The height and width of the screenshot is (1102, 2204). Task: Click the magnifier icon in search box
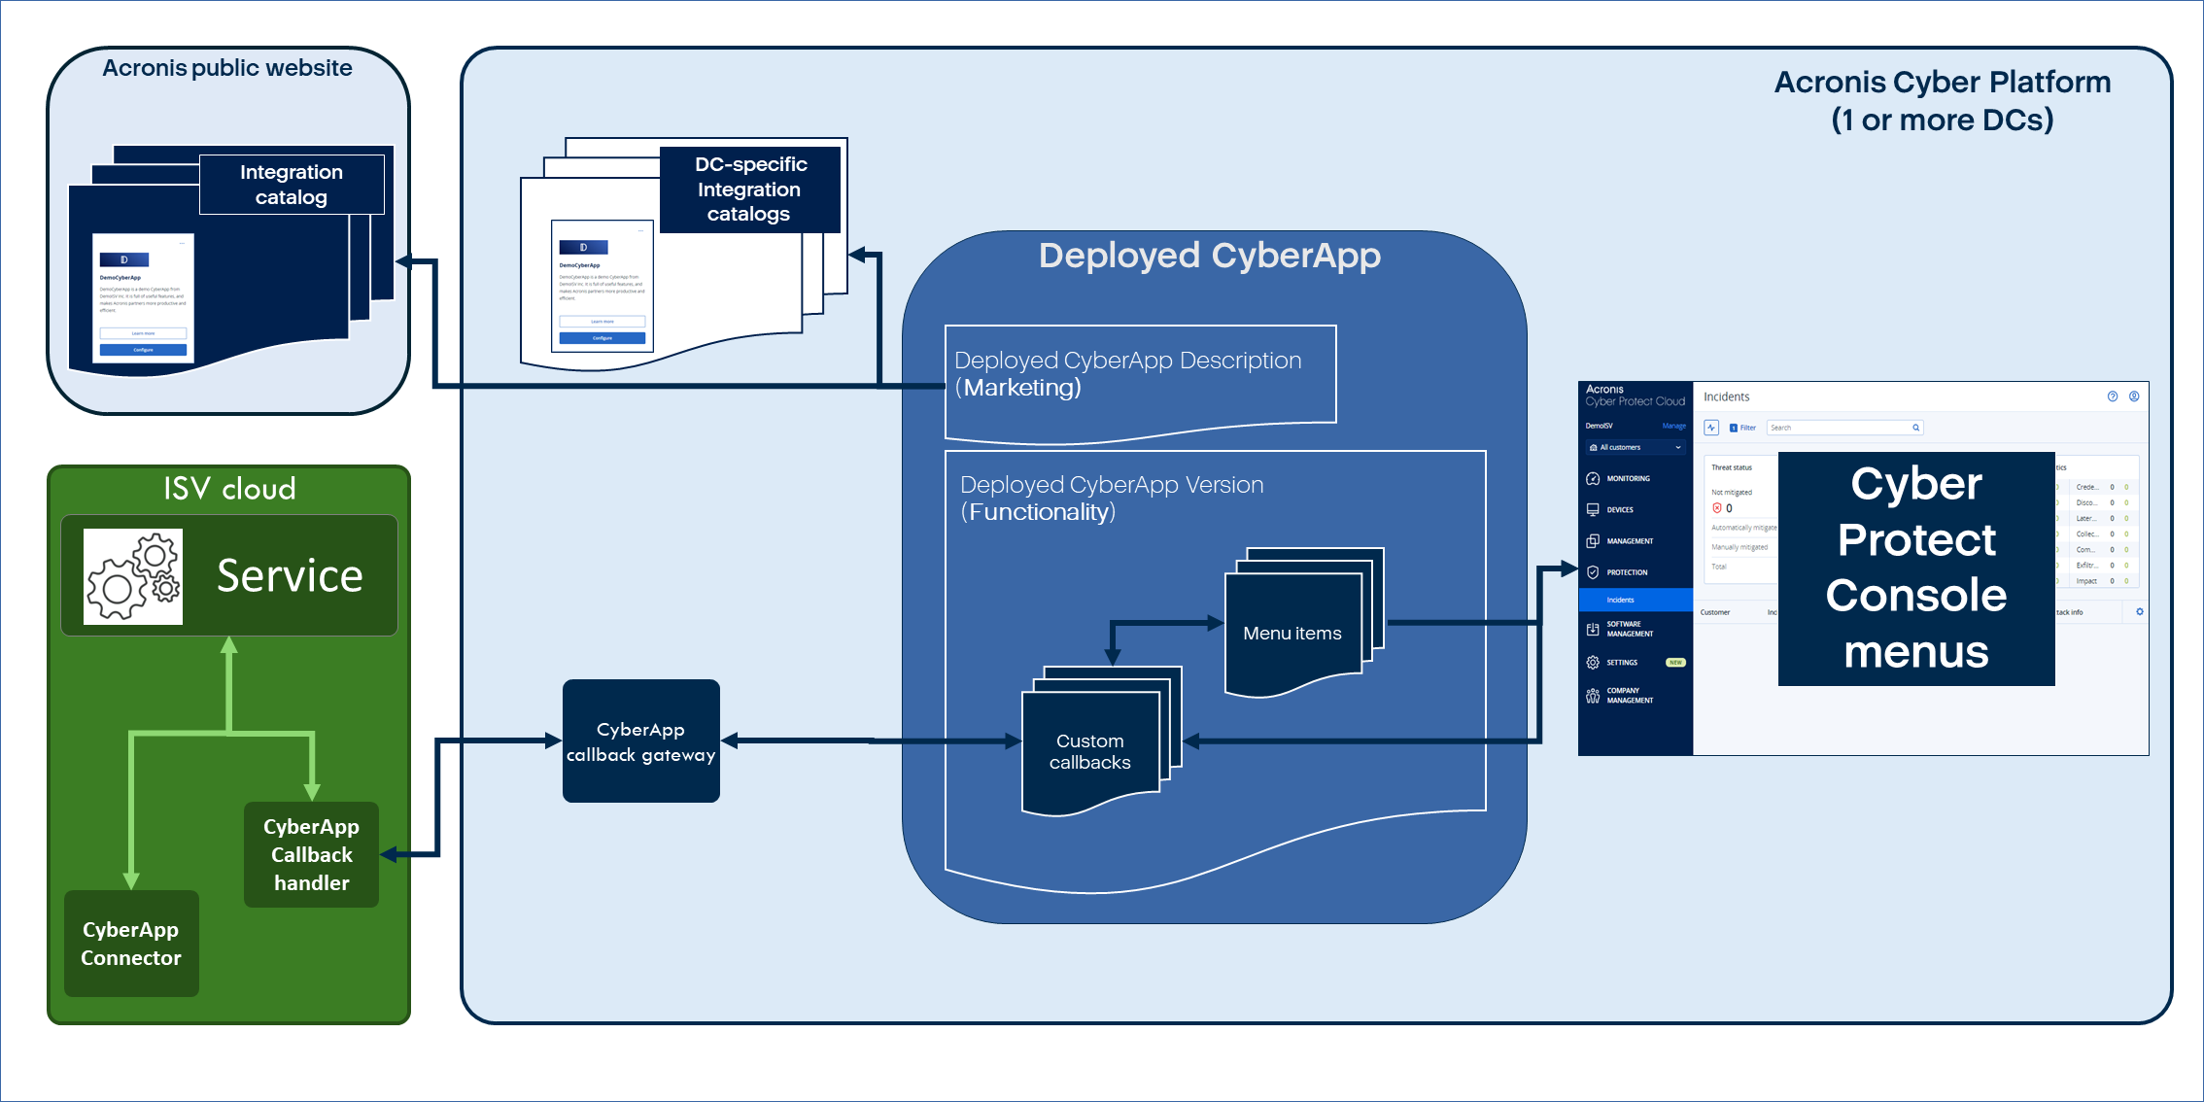[1915, 428]
